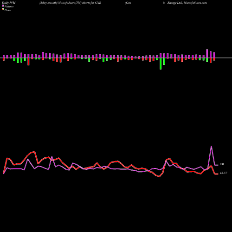Select the 'Volume' legend label
This screenshot has height=232, width=232.
click(x=9, y=6)
